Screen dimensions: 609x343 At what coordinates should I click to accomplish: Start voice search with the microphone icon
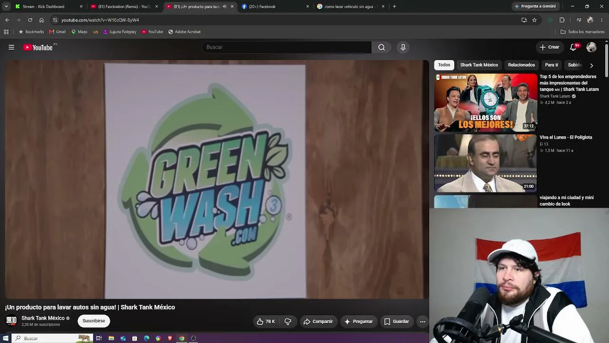403,47
